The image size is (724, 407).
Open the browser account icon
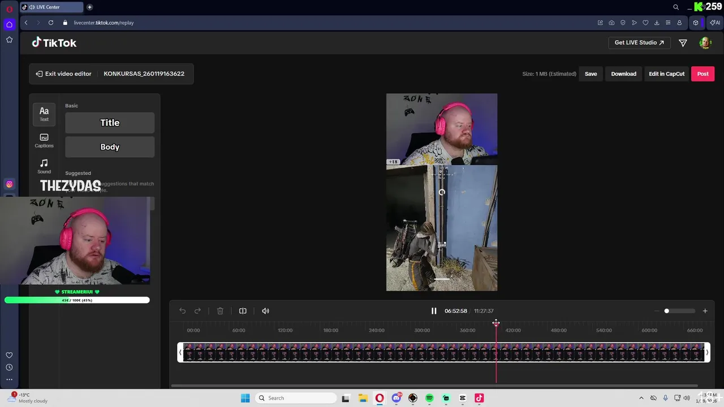click(679, 23)
